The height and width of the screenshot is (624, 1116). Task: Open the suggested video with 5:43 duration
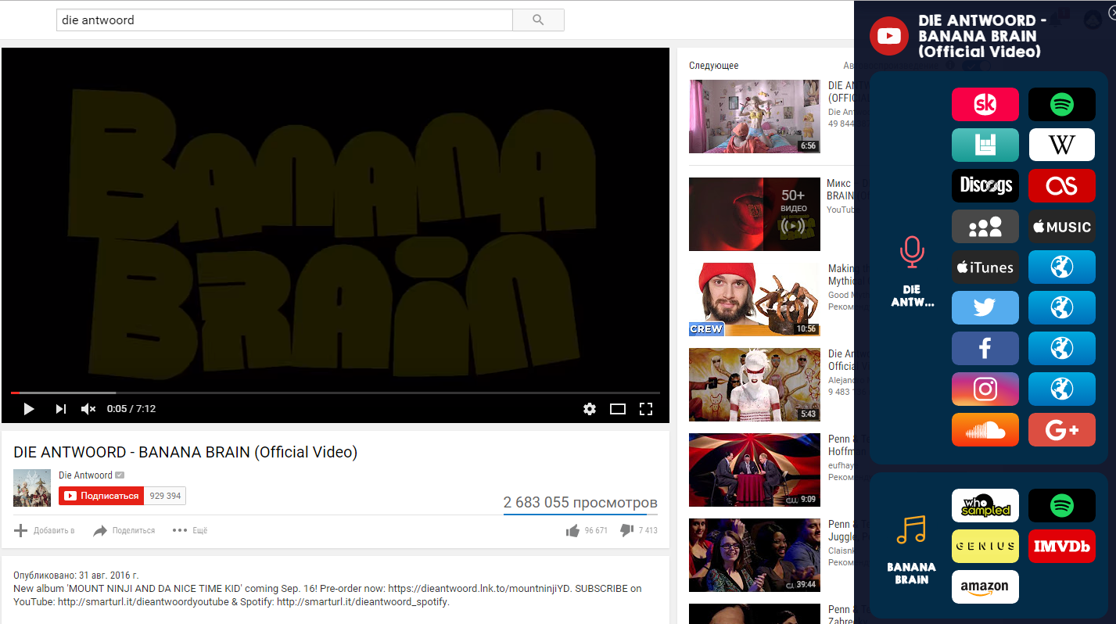pyautogui.click(x=755, y=385)
